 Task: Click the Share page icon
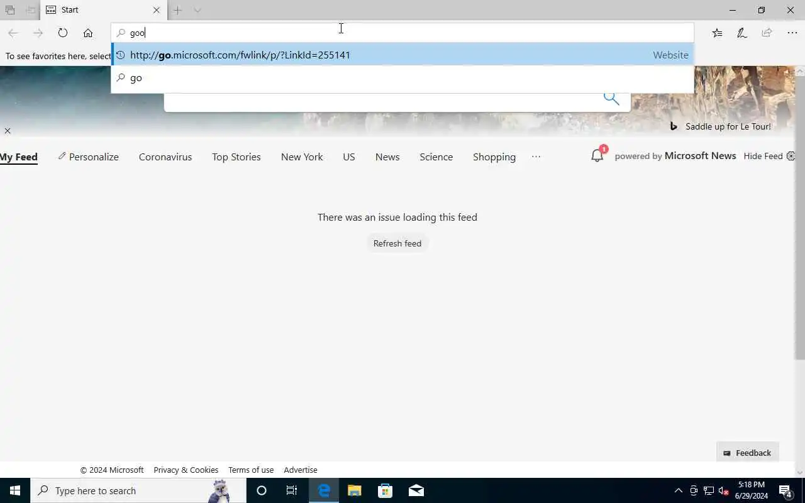pos(767,33)
